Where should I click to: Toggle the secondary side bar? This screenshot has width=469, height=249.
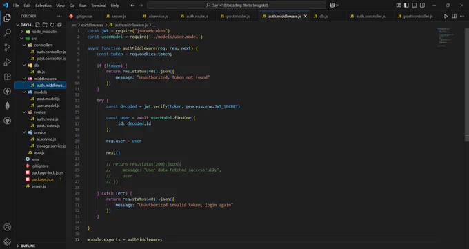(x=422, y=5)
